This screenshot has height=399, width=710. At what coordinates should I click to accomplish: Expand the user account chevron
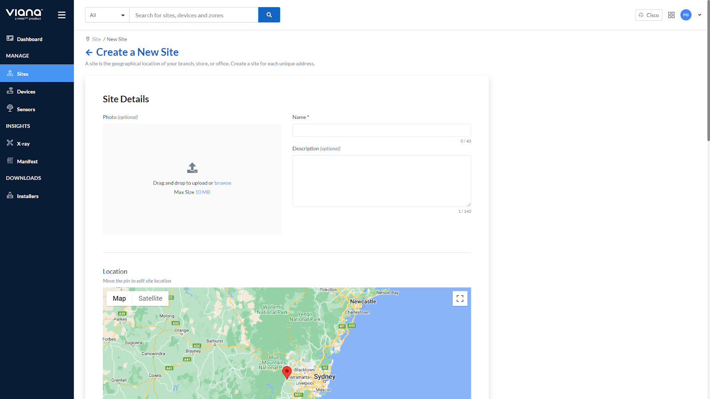(699, 15)
